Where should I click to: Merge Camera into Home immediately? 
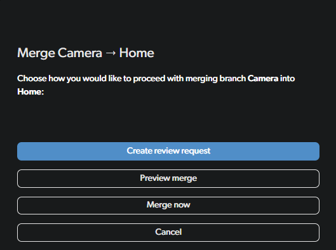tap(168, 206)
